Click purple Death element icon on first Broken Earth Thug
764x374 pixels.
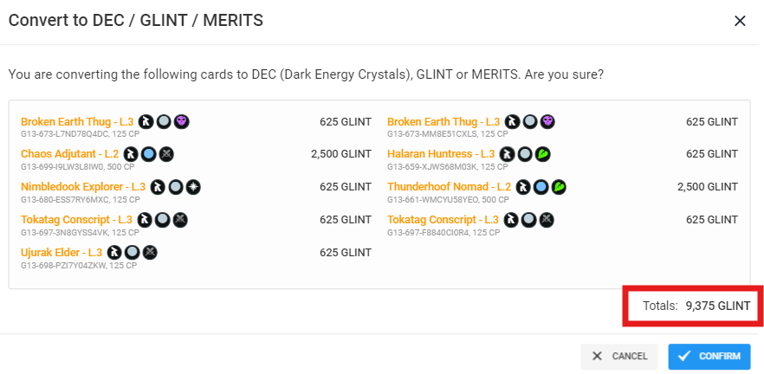[182, 121]
